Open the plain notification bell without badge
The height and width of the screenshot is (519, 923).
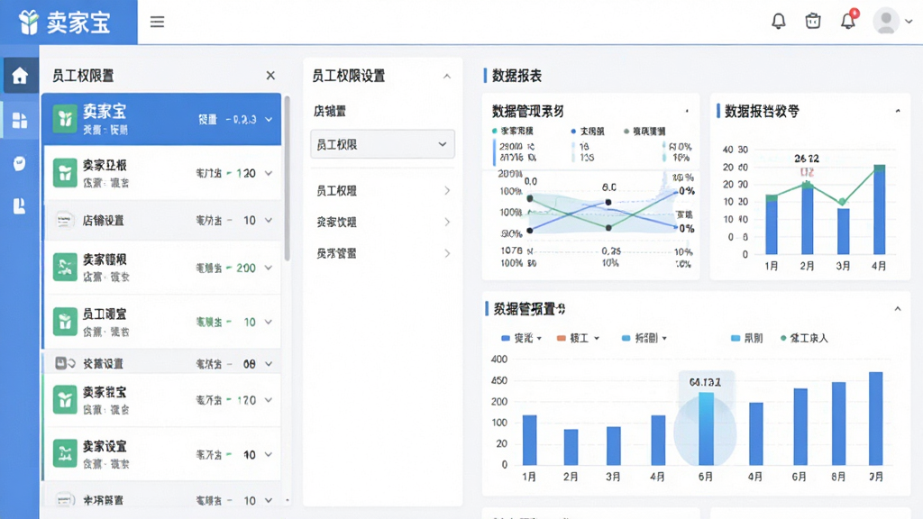coord(778,22)
